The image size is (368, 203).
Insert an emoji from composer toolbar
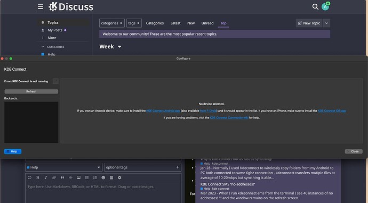tap(103, 177)
